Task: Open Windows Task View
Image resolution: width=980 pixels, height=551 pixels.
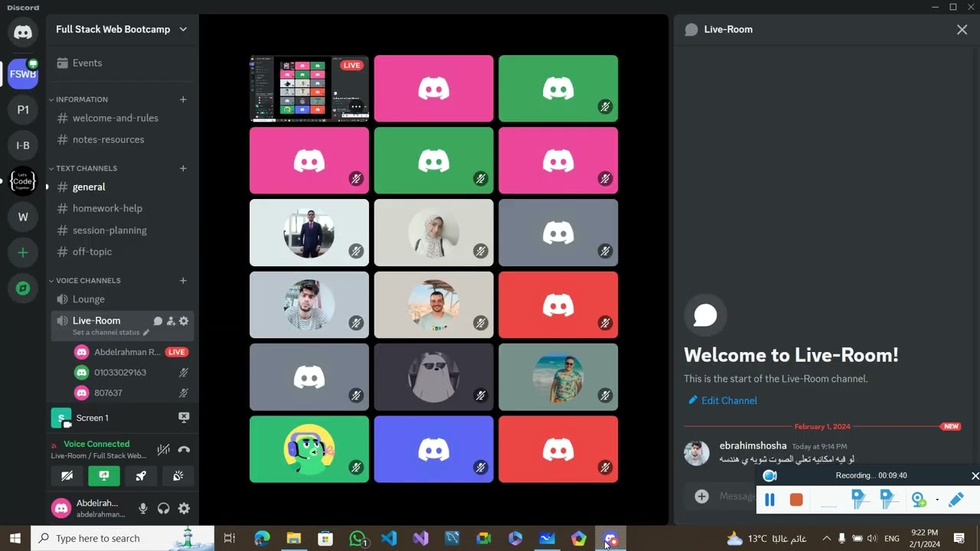Action: pos(230,539)
